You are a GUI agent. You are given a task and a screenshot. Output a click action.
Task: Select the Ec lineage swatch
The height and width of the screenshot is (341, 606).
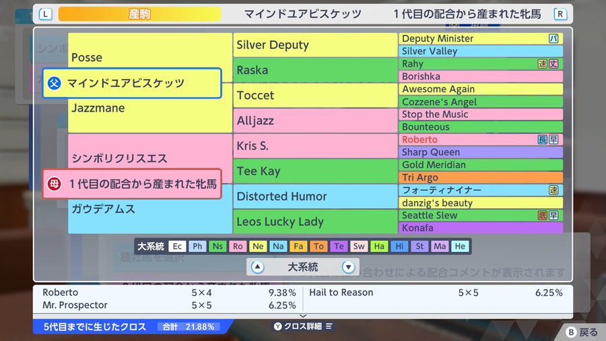pos(177,246)
